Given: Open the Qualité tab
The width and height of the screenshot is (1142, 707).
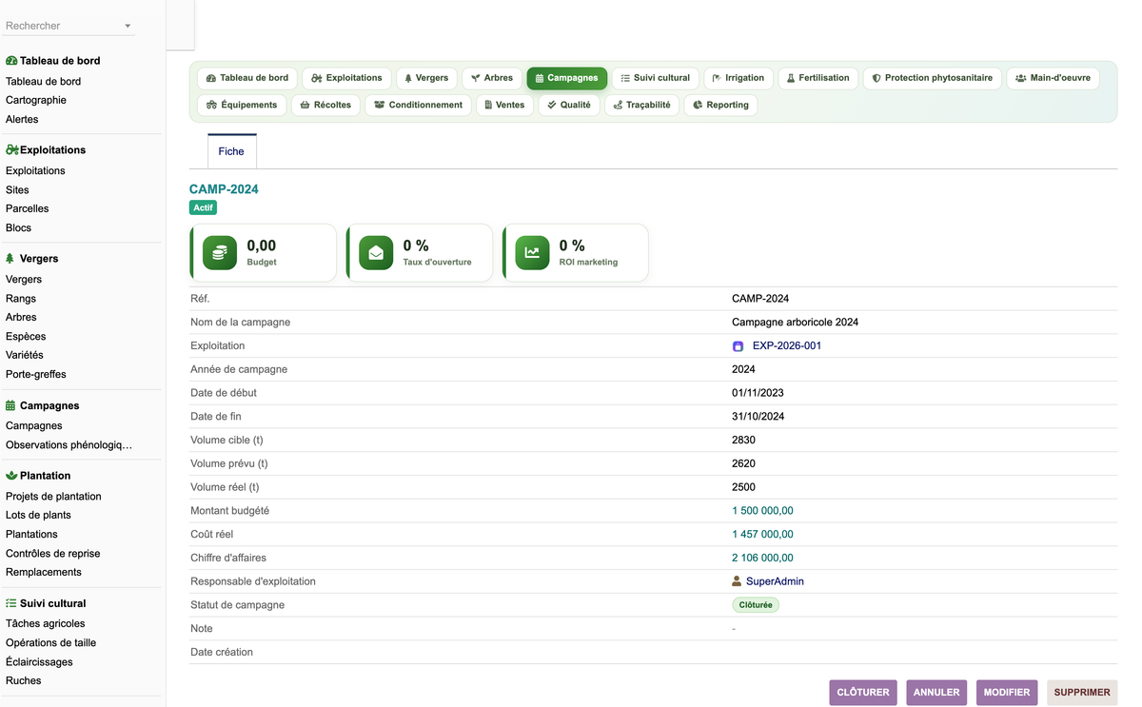Looking at the screenshot, I should (x=569, y=105).
